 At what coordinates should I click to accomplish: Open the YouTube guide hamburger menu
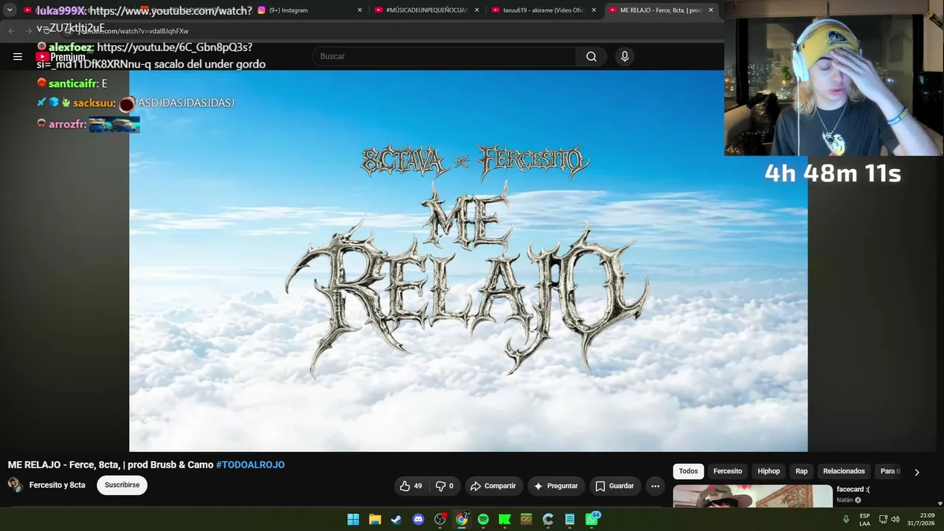tap(18, 57)
